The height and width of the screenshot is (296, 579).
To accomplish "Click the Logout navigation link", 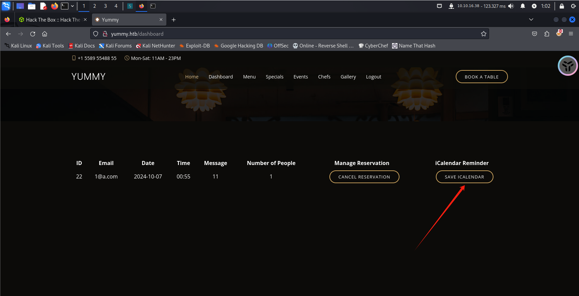I will point(374,77).
